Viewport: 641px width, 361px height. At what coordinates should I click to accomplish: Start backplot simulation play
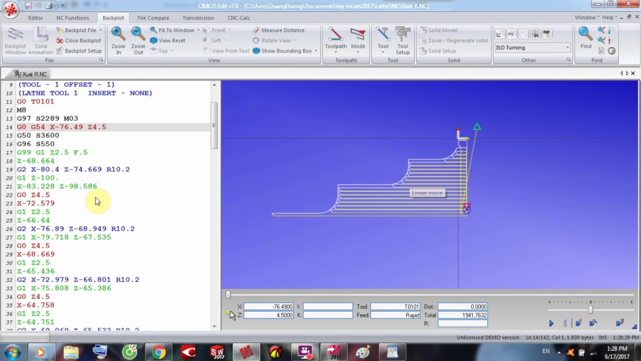click(551, 323)
